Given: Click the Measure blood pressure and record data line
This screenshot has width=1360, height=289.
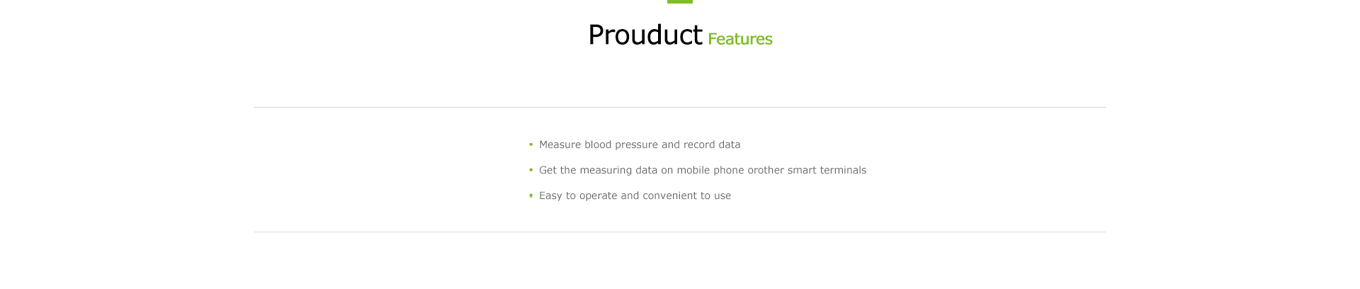Looking at the screenshot, I should click(x=640, y=144).
